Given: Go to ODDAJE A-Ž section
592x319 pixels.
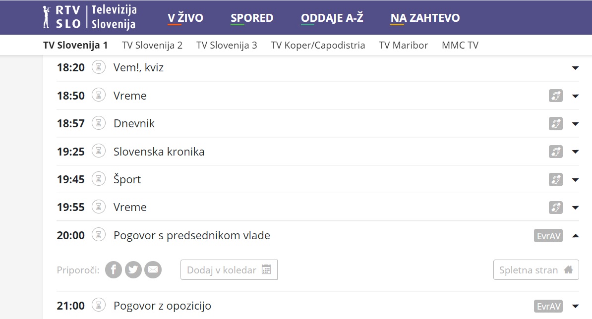Looking at the screenshot, I should pyautogui.click(x=332, y=18).
